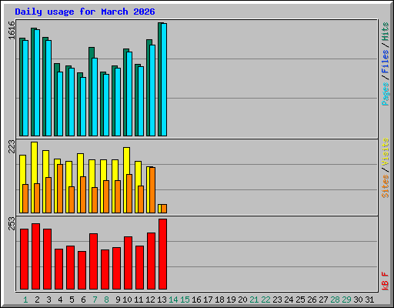The height and width of the screenshot is (308, 394).
Task: Click day 17 on the x-axis
Action: pos(208,300)
